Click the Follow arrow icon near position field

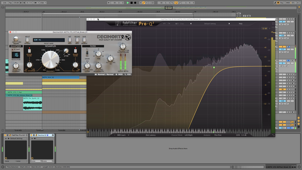[x=109, y=3]
